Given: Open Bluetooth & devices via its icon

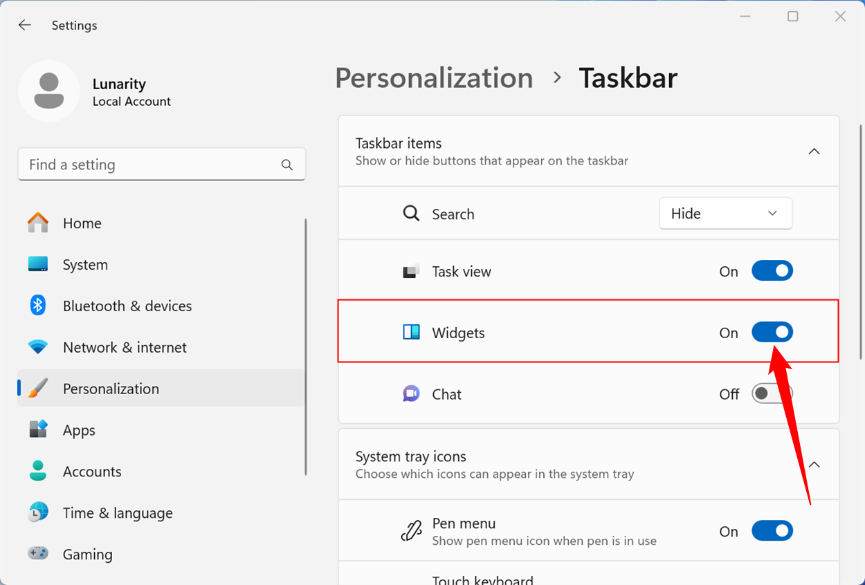Looking at the screenshot, I should (38, 306).
